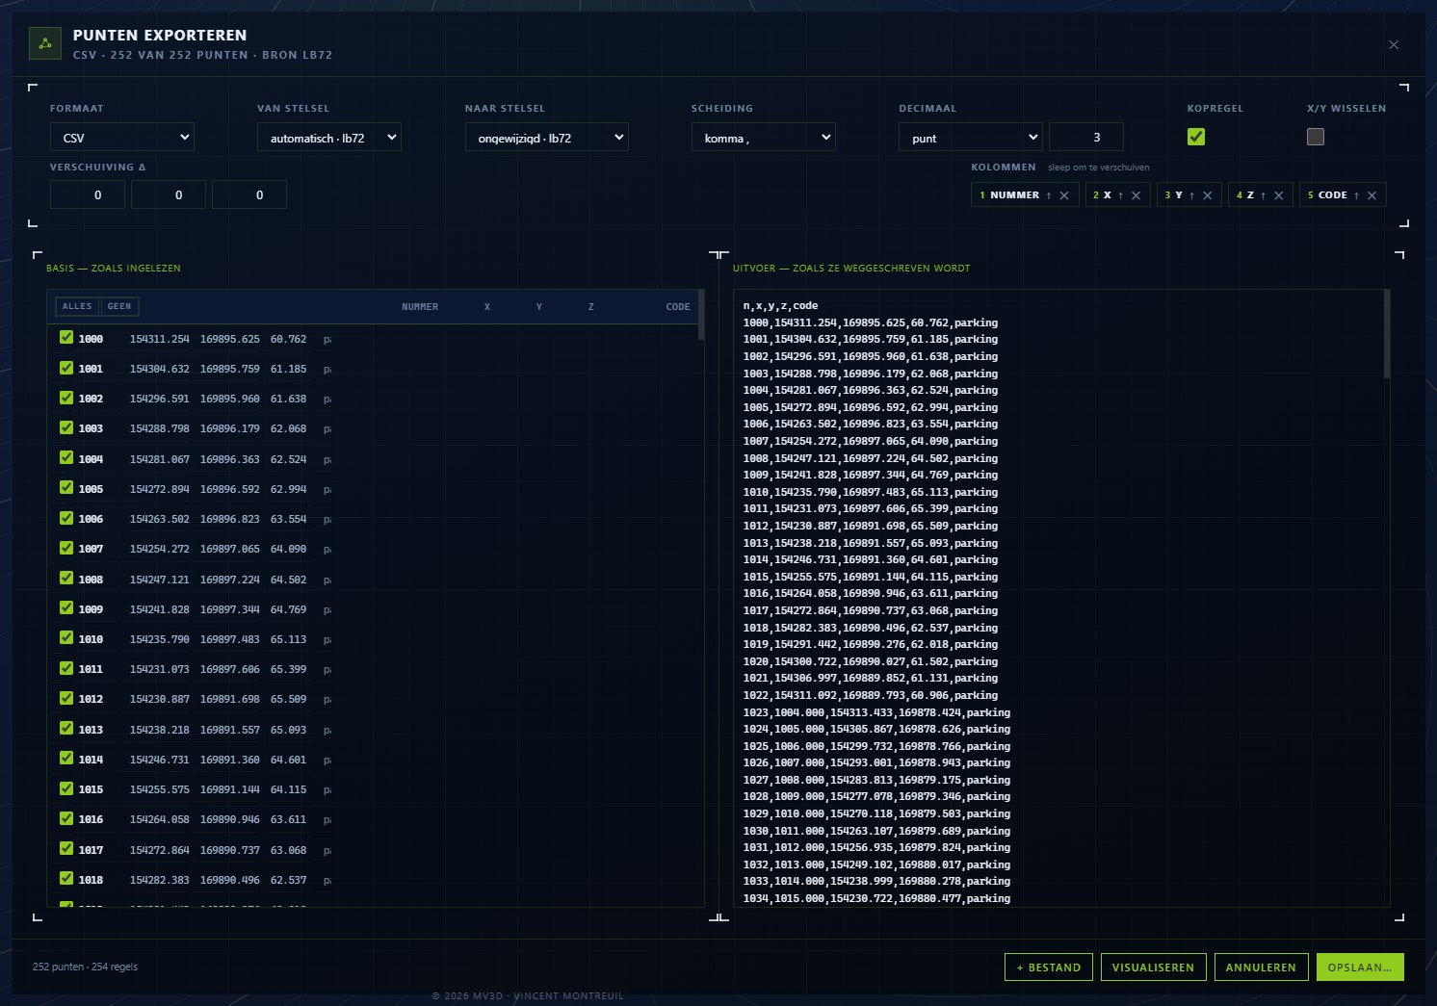This screenshot has width=1437, height=1006.
Task: Click the ANNULEREN button
Action: click(1261, 967)
